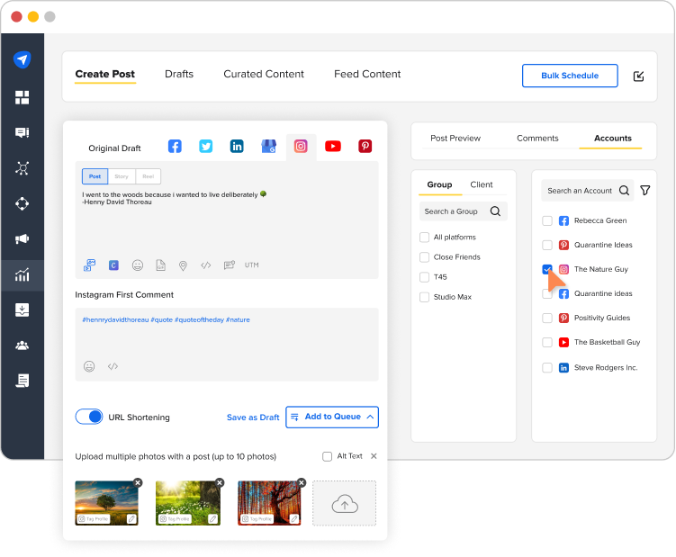The height and width of the screenshot is (557, 676).
Task: Open analytics from the left sidebar
Action: [x=23, y=275]
